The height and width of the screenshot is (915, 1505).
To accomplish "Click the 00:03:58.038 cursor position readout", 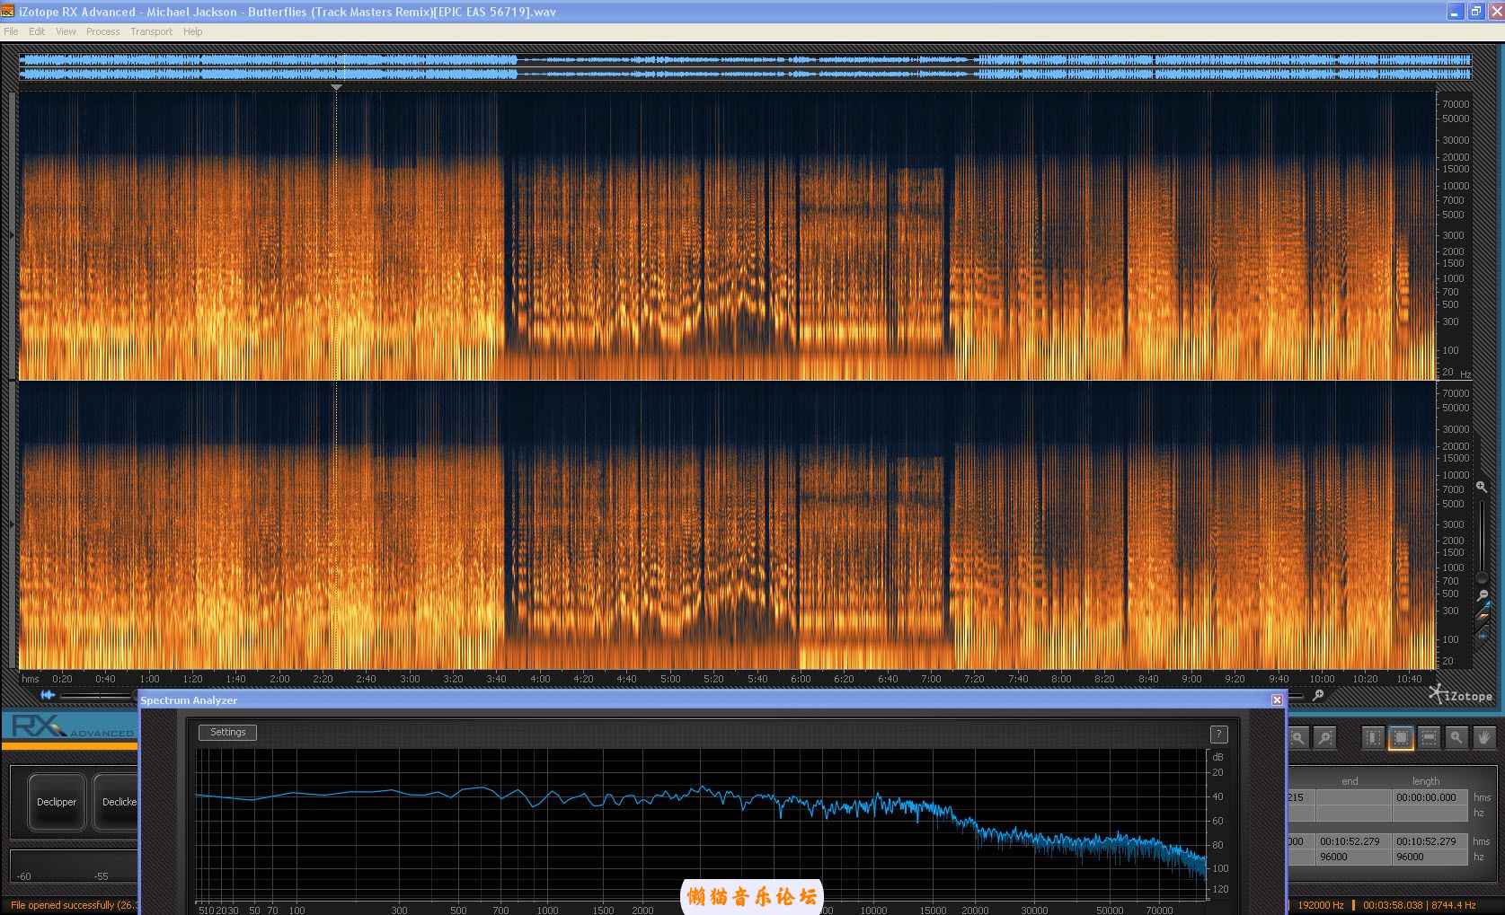I will click(x=1394, y=905).
